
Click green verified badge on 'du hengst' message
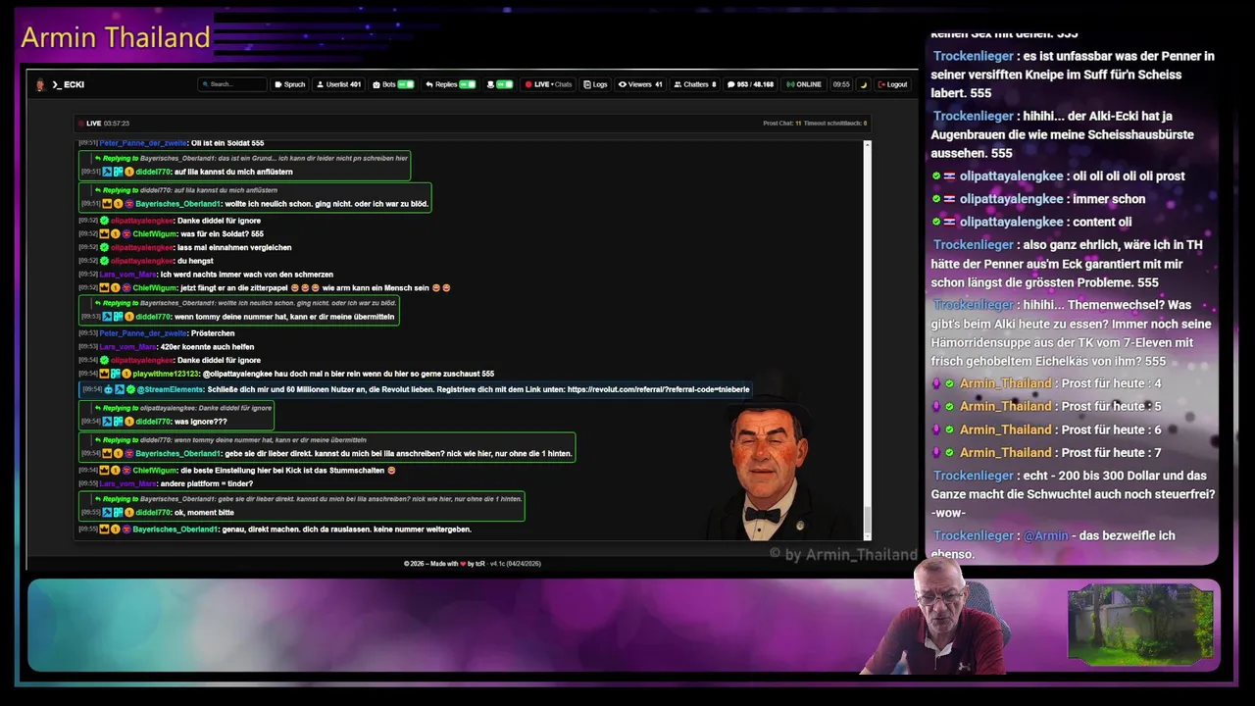tap(104, 261)
